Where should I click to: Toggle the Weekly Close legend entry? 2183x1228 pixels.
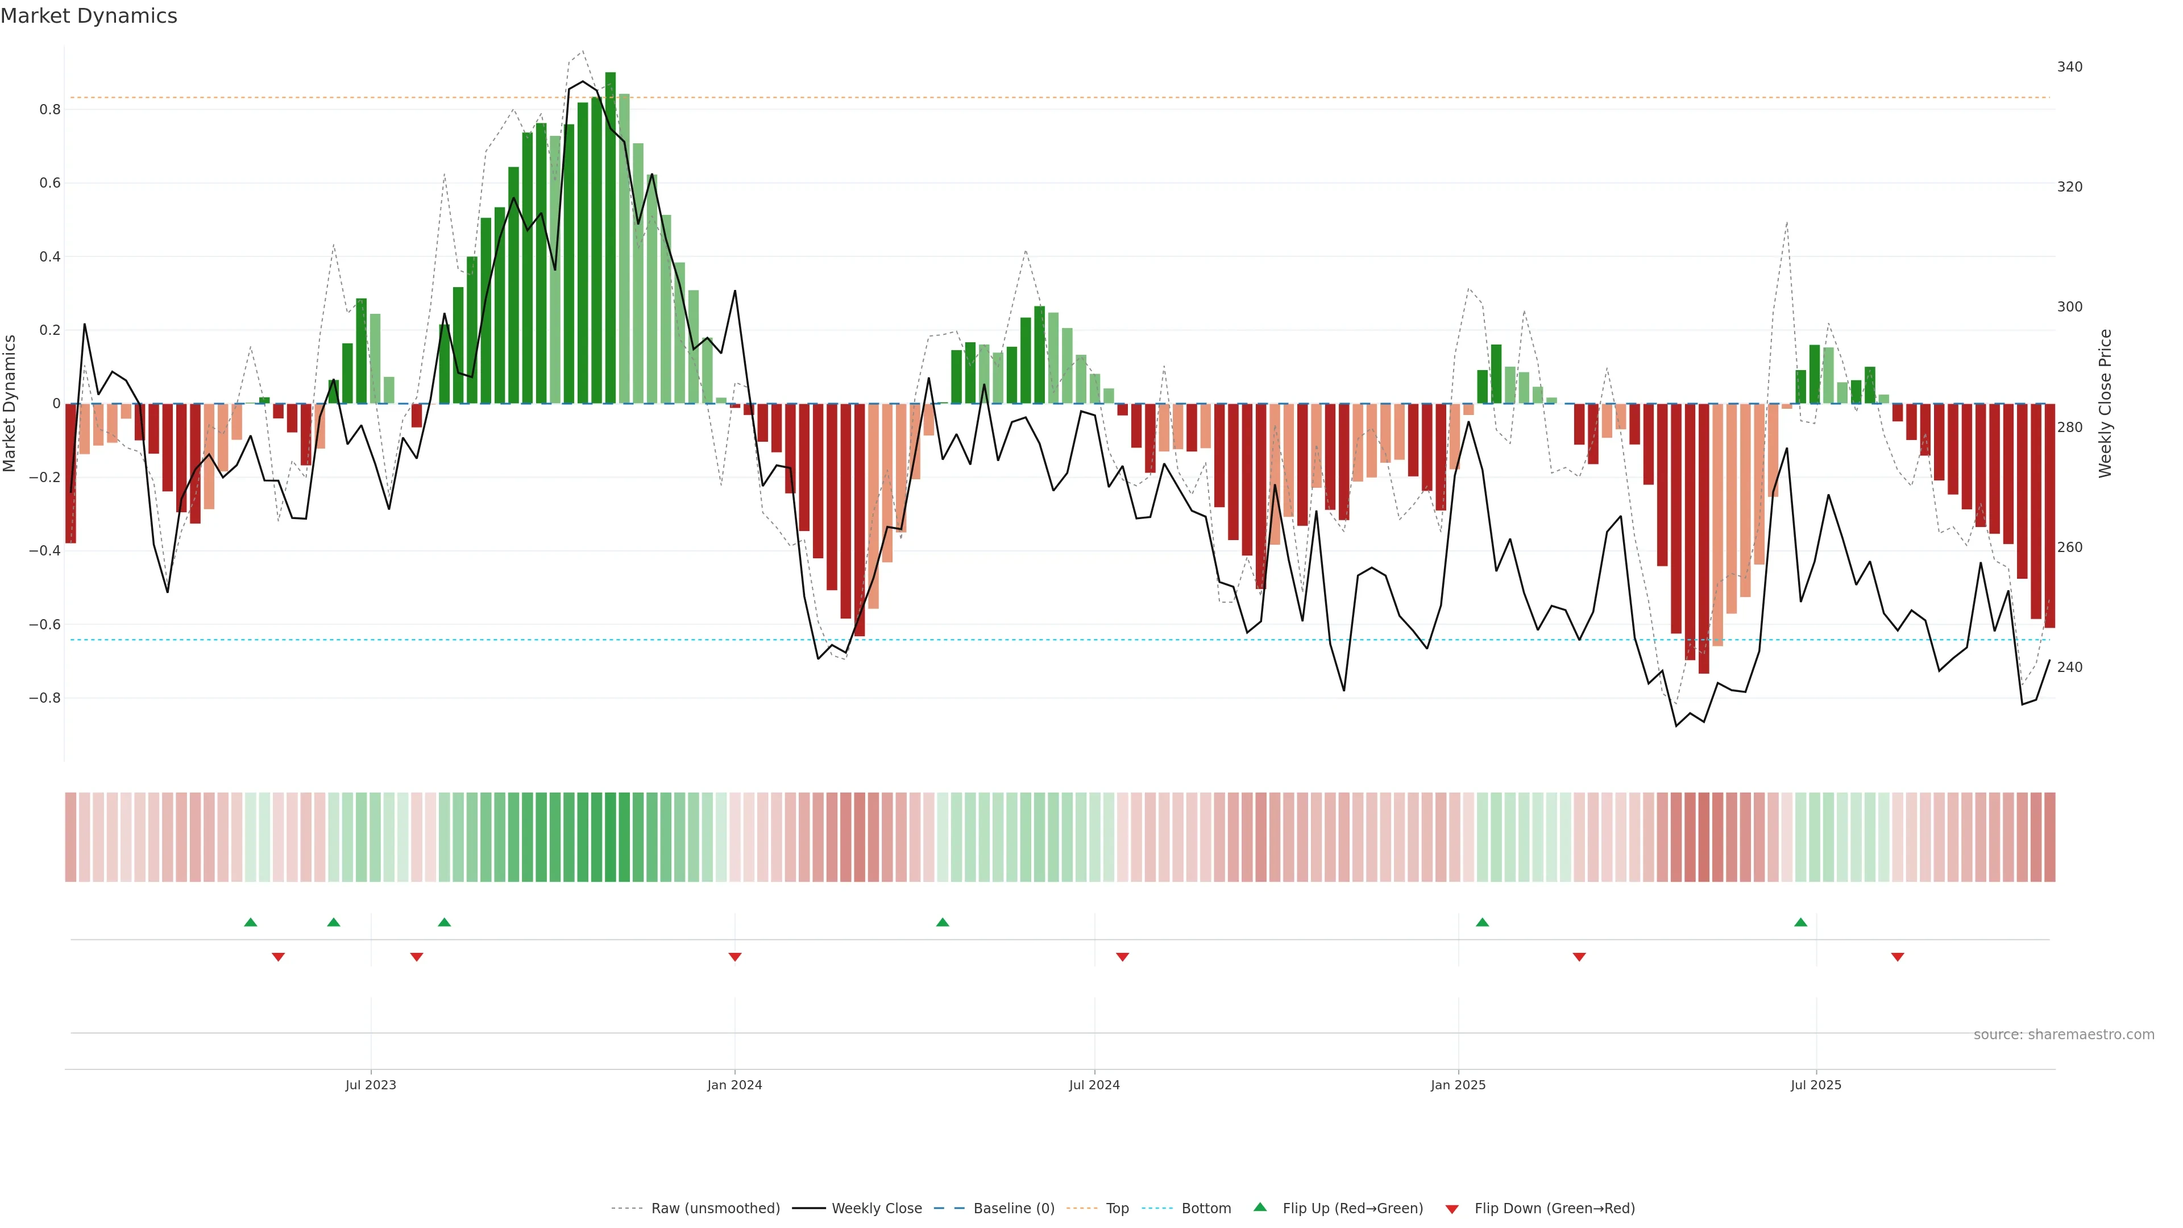[876, 1209]
